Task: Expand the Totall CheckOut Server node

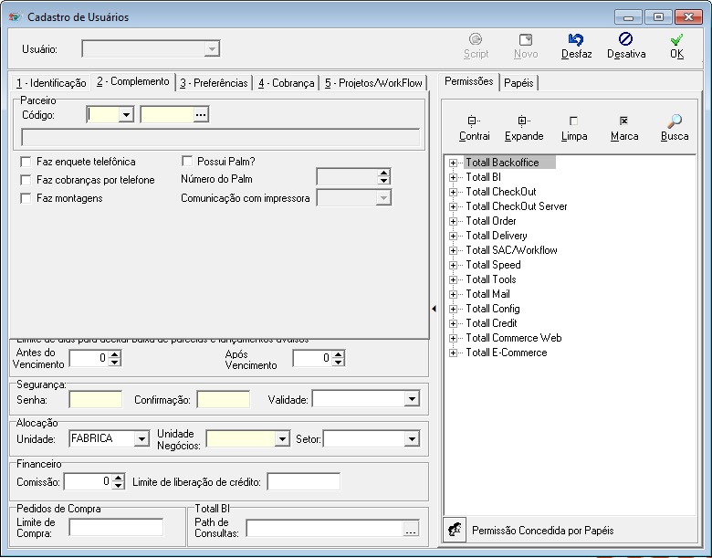Action: (x=453, y=206)
